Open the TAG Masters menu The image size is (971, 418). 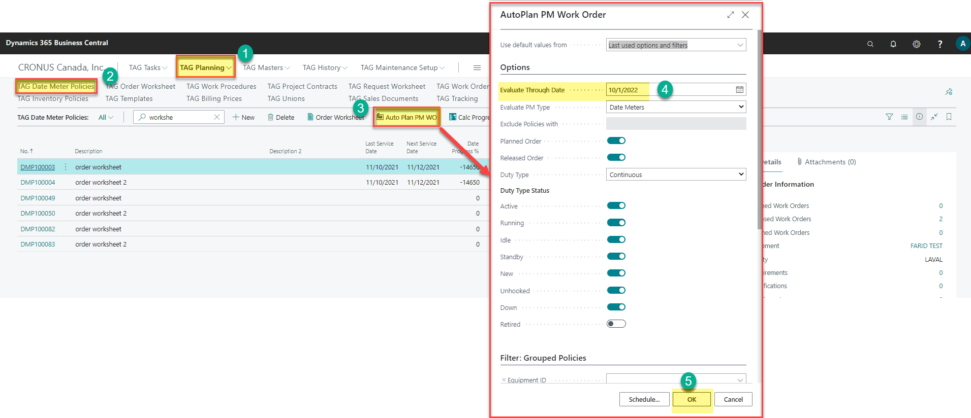266,67
